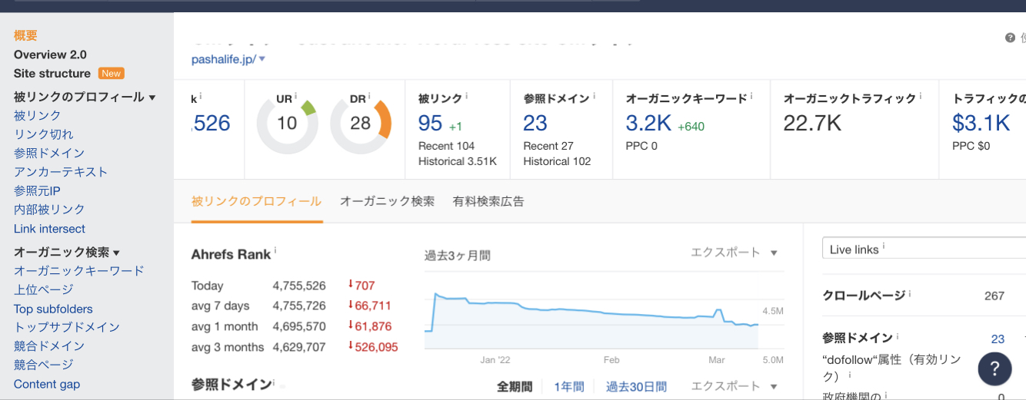Open 概要 in sidebar
The height and width of the screenshot is (400, 1026).
tap(25, 35)
